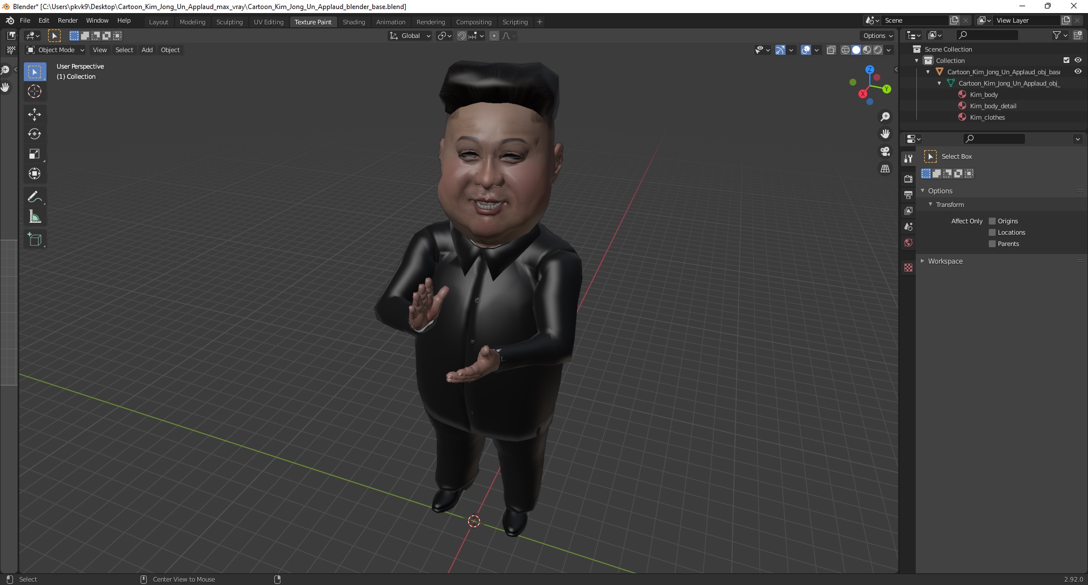The height and width of the screenshot is (585, 1088).
Task: Toggle snapping magnet in header
Action: pyautogui.click(x=461, y=36)
